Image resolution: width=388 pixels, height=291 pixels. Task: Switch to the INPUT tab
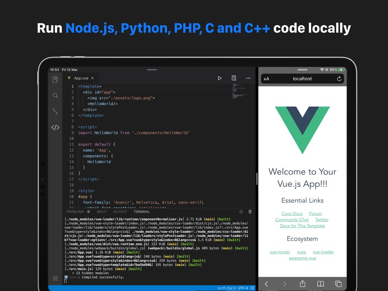(x=102, y=212)
